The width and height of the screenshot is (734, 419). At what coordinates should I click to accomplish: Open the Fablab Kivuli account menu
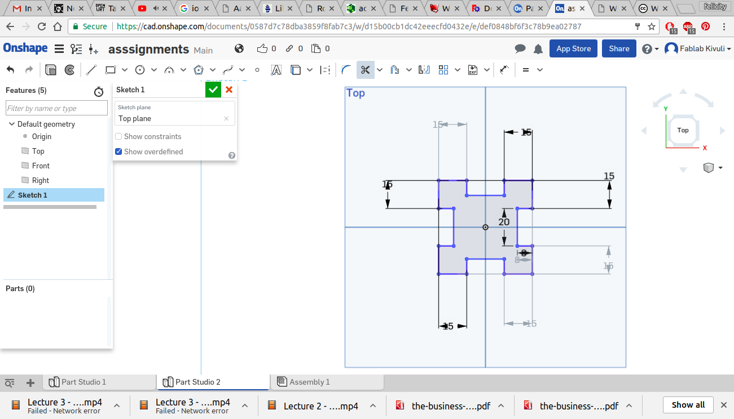(x=697, y=49)
